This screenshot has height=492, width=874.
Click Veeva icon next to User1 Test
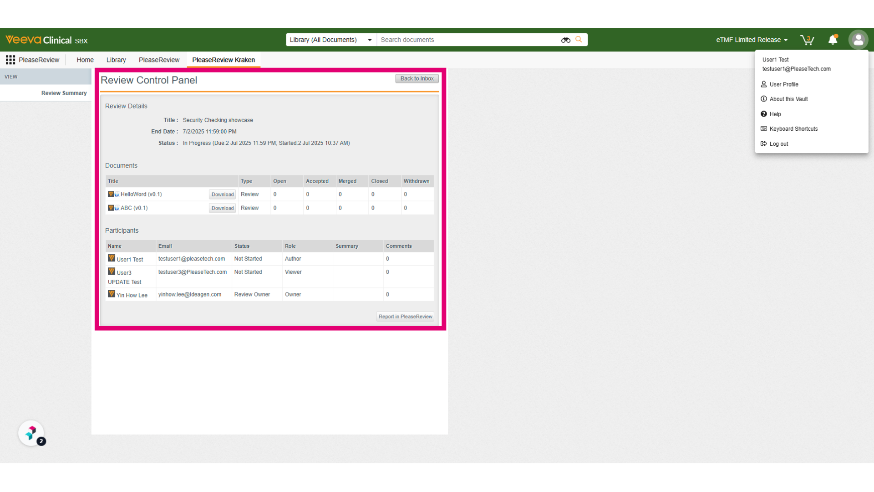[112, 258]
